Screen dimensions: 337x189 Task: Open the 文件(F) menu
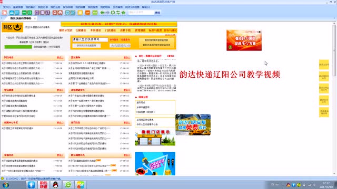[6, 7]
